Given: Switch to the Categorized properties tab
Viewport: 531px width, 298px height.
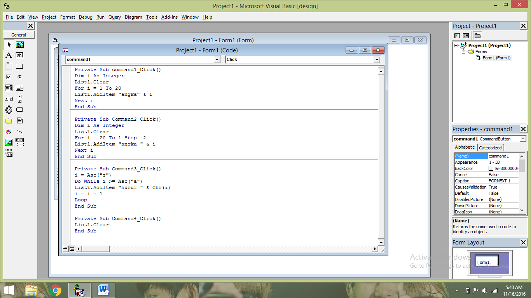Looking at the screenshot, I should tap(490, 147).
